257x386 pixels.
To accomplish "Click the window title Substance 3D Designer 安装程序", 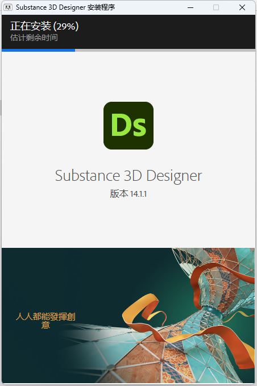I will click(65, 7).
